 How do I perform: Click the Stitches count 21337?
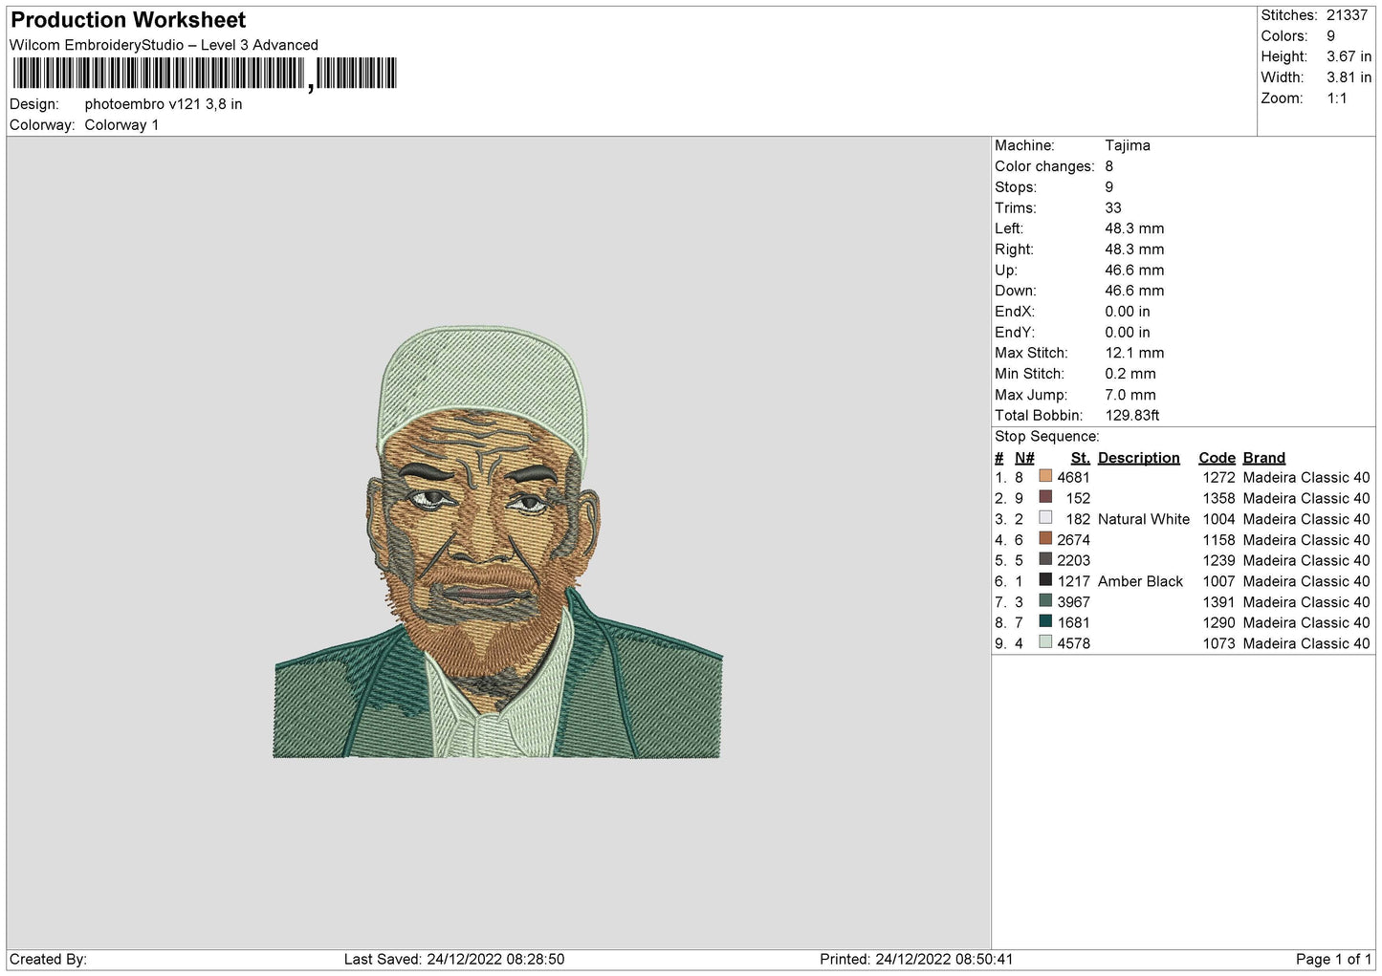(x=1347, y=15)
